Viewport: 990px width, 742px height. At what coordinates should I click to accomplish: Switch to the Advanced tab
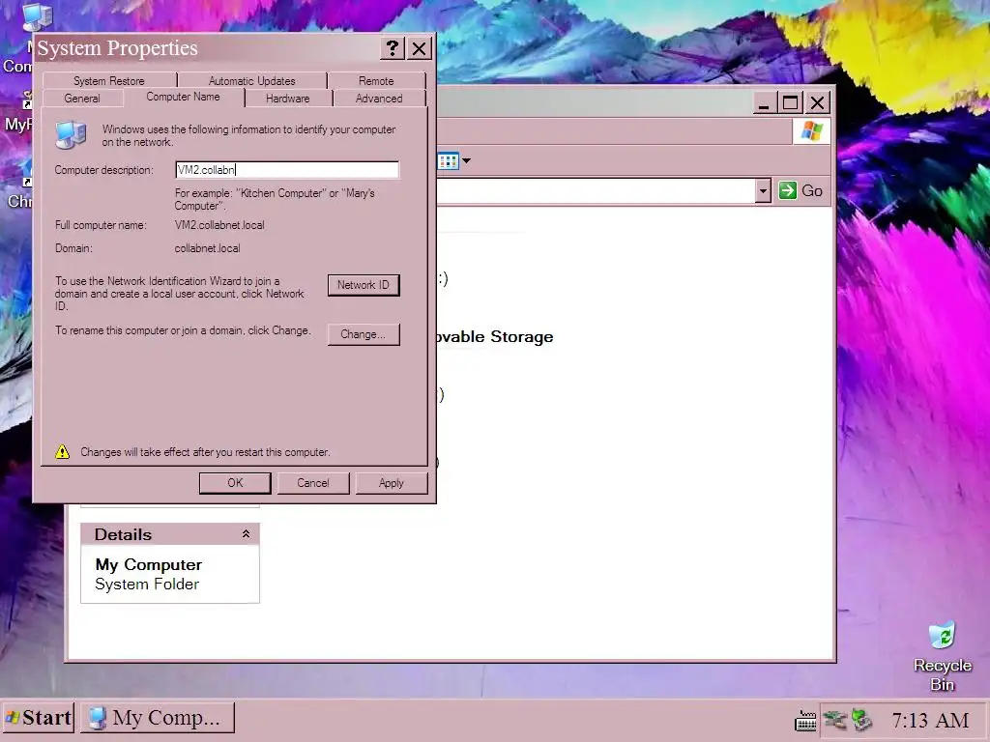[x=379, y=99]
